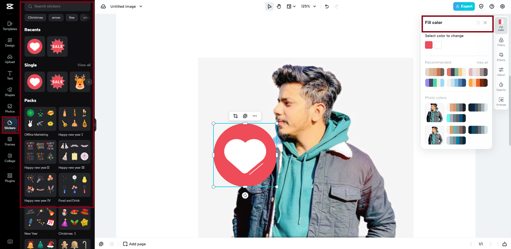Add the reindeer sticker from Single
The height and width of the screenshot is (249, 511).
point(80,82)
